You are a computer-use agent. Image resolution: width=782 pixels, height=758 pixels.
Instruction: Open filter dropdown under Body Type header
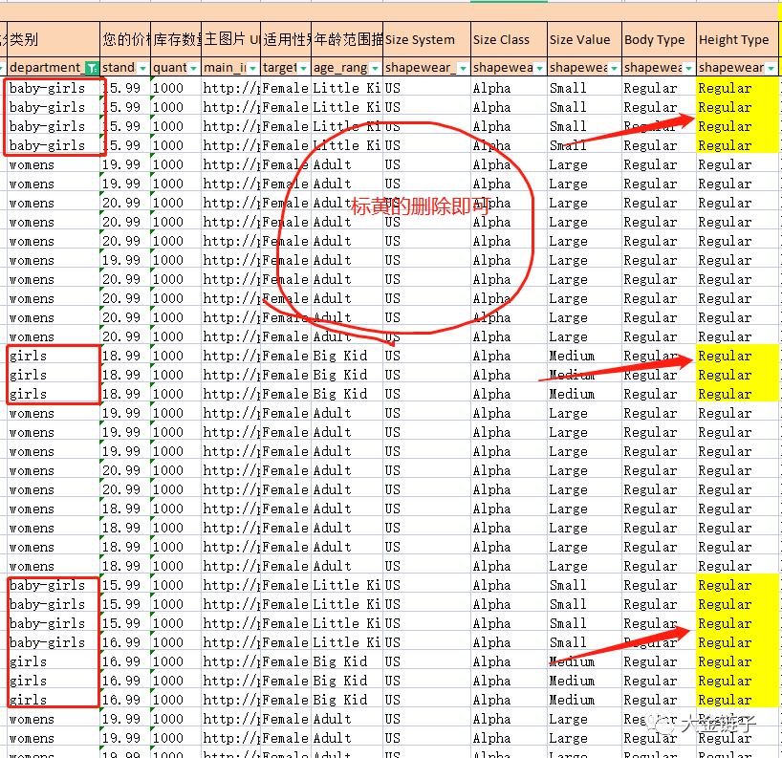(688, 68)
